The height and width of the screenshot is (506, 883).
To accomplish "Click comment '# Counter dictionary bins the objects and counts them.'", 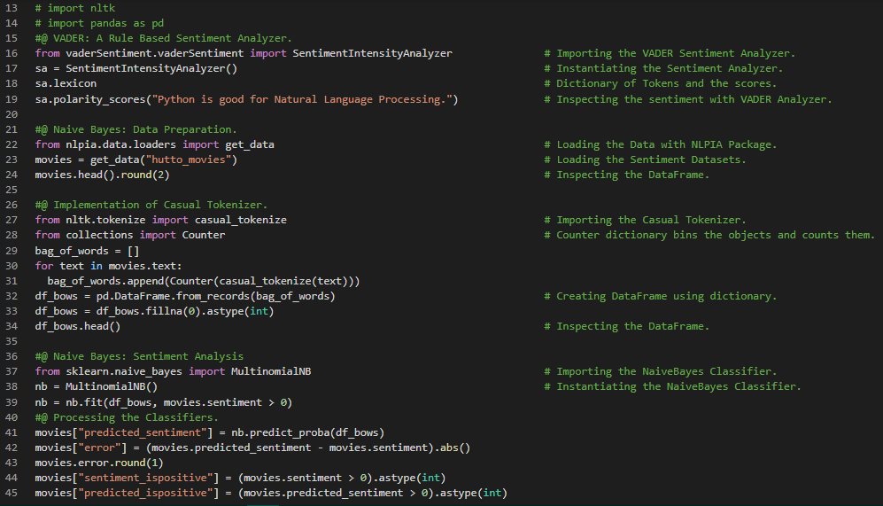I will click(709, 235).
